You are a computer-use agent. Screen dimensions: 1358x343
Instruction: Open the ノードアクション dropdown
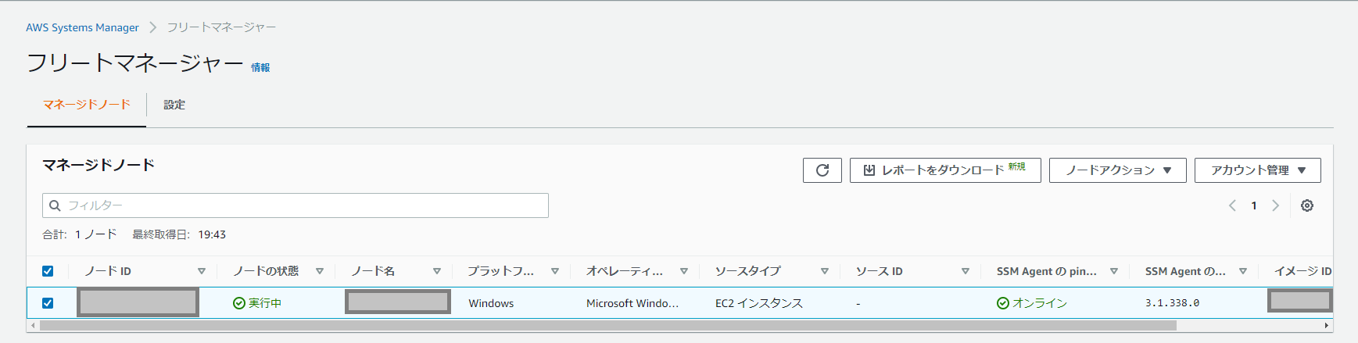coord(1118,170)
